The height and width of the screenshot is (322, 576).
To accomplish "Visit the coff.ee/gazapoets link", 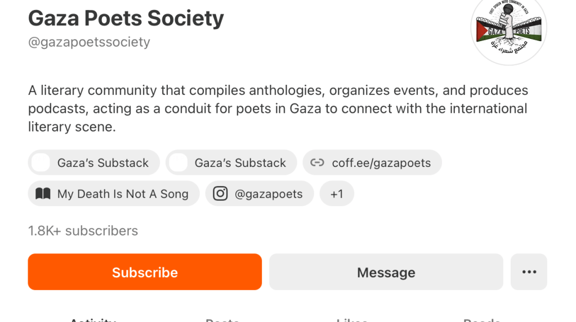I will pyautogui.click(x=381, y=163).
